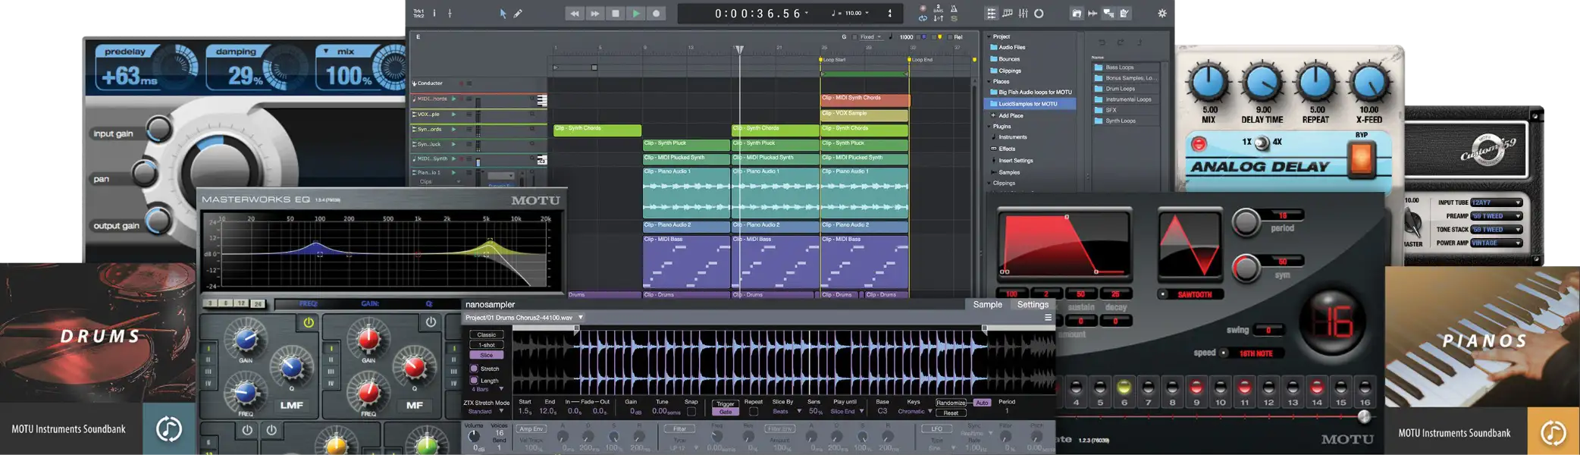Toggle the loop memory cycle icon
The width and height of the screenshot is (1580, 455).
[x=923, y=18]
